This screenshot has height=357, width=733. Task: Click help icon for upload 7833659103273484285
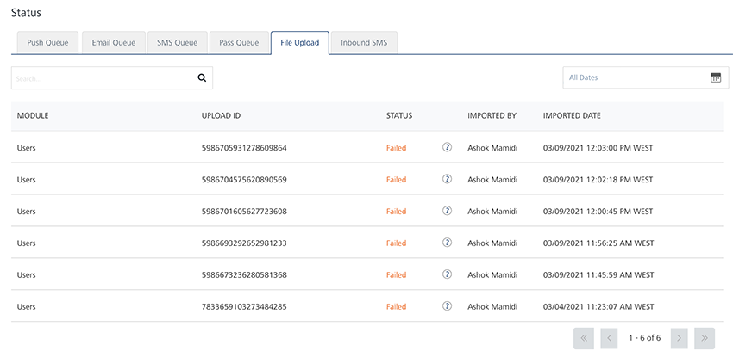tap(447, 306)
